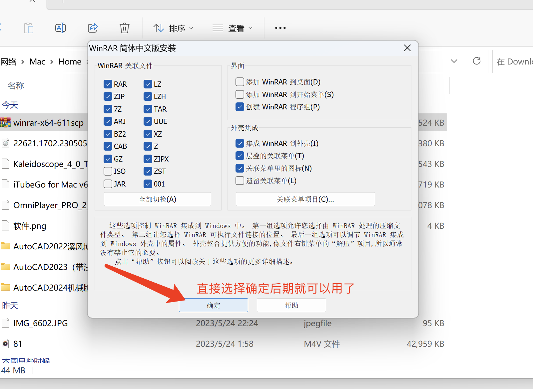The height and width of the screenshot is (389, 533).
Task: Click the 2023/5/24 22:24 date cell
Action: (227, 323)
